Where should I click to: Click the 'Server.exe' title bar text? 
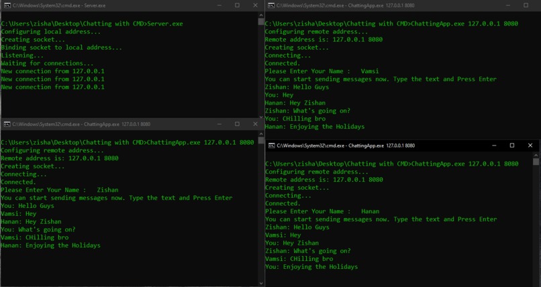(59, 5)
